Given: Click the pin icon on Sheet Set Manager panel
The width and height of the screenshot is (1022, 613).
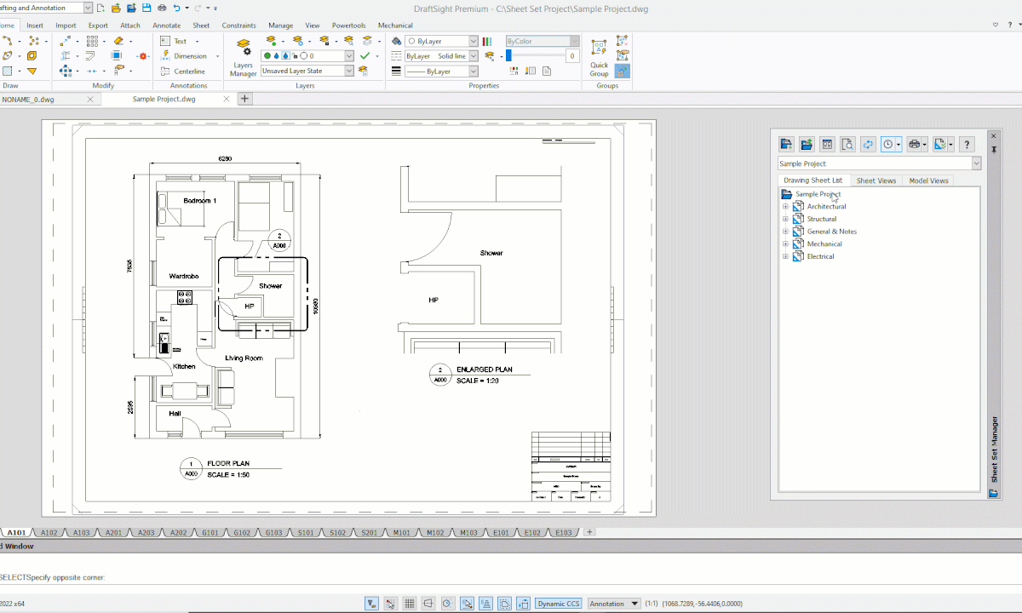Looking at the screenshot, I should [x=993, y=148].
